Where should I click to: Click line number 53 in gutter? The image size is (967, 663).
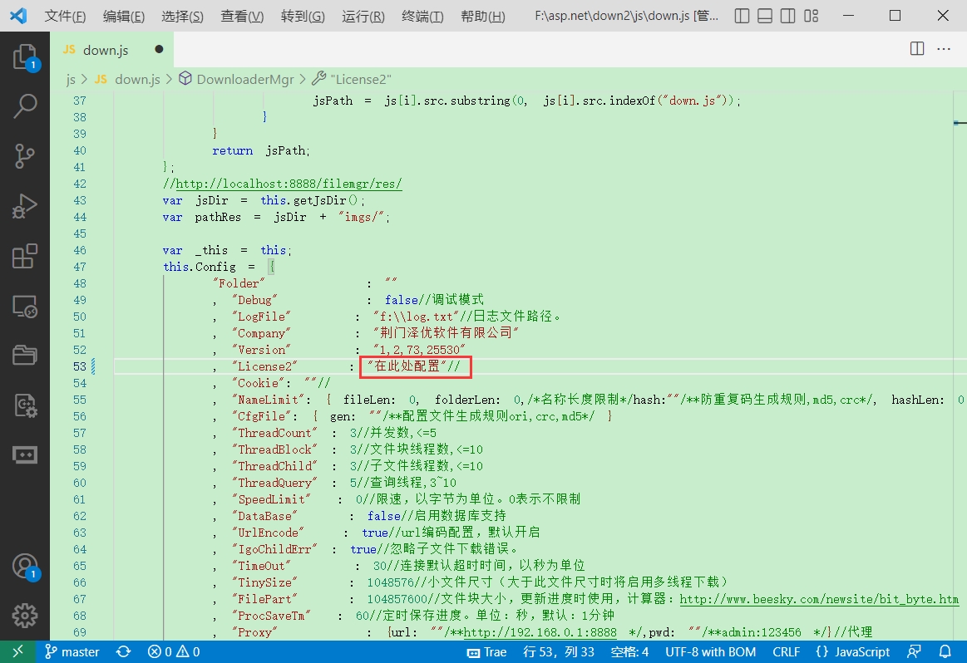pyautogui.click(x=80, y=366)
